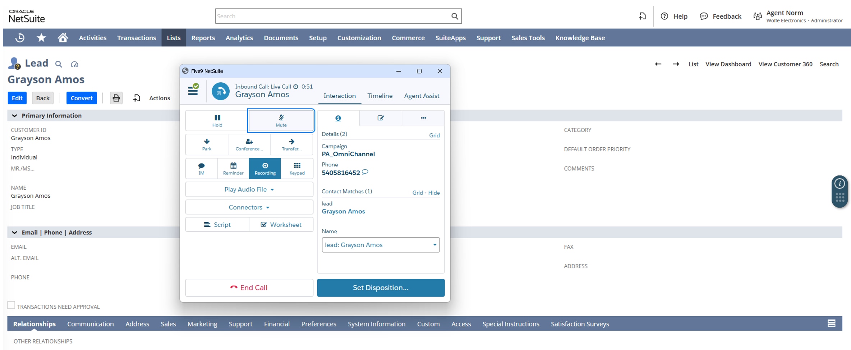The image size is (851, 350).
Task: Open the Reminder calendar icon
Action: pyautogui.click(x=233, y=169)
